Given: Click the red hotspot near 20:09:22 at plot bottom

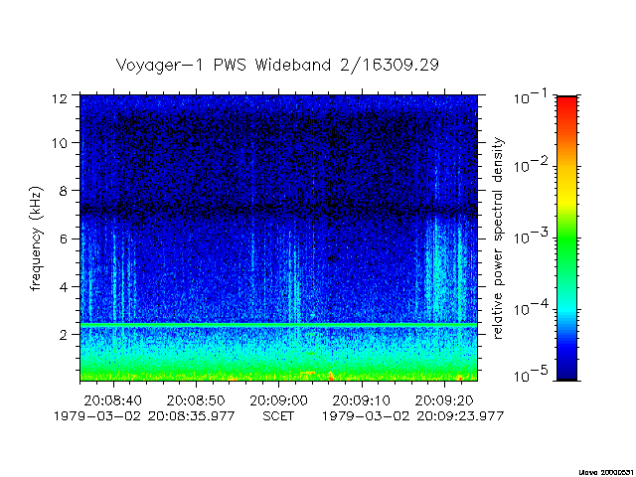Looking at the screenshot, I should pyautogui.click(x=460, y=378).
